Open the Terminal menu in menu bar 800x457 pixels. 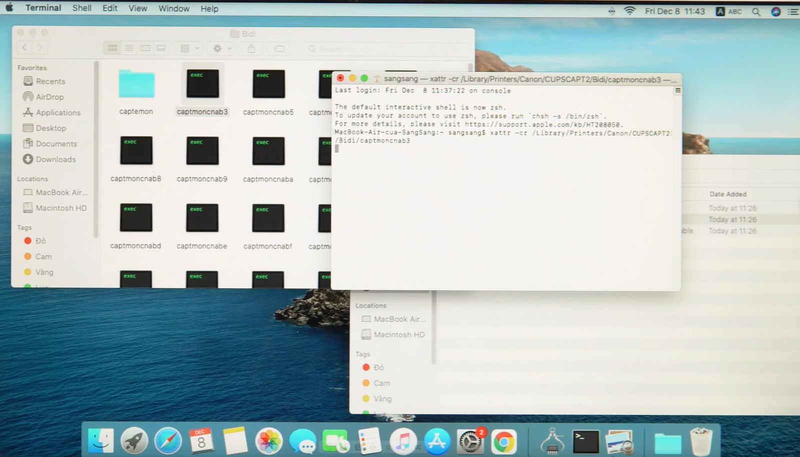coord(43,8)
